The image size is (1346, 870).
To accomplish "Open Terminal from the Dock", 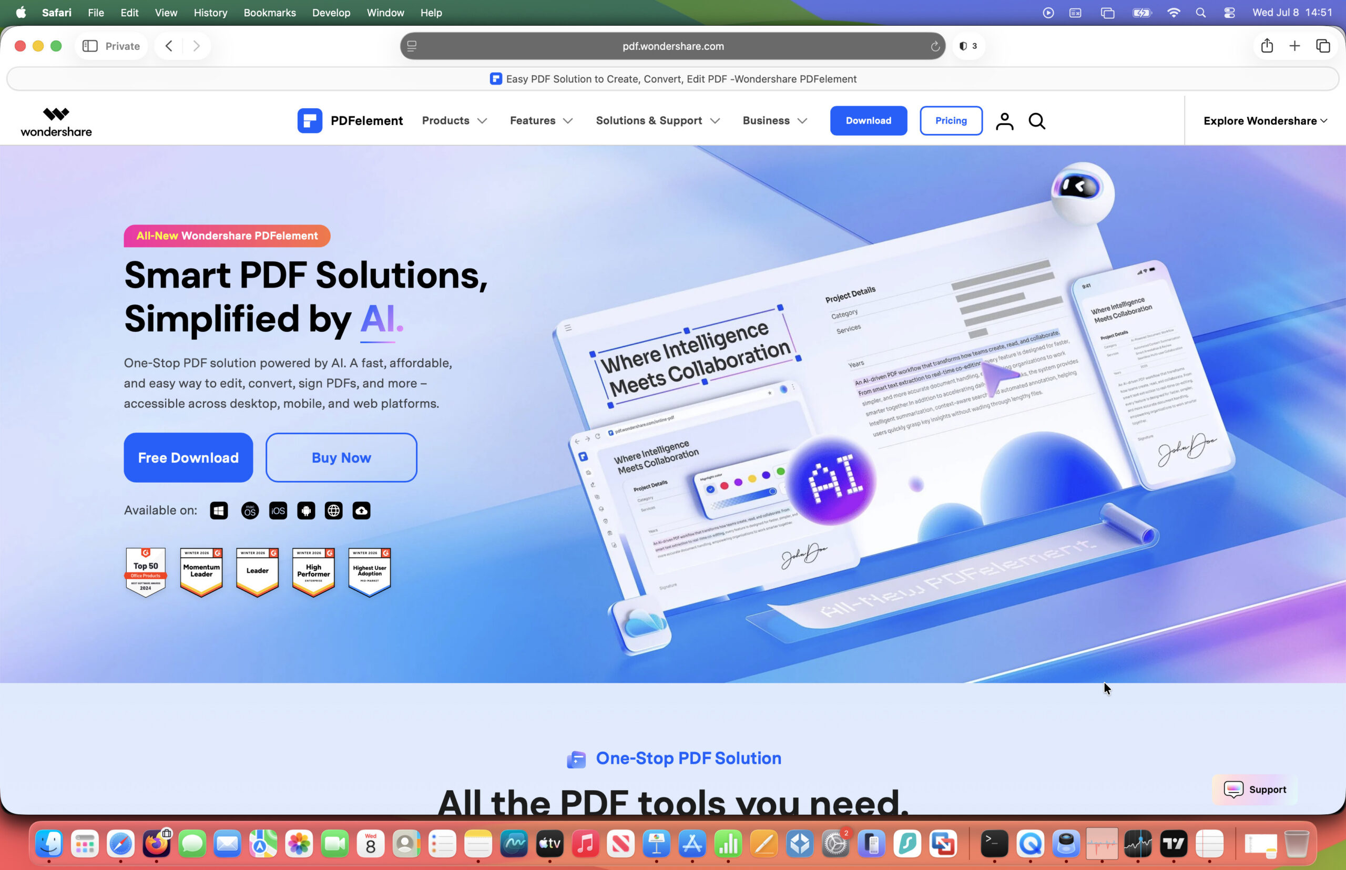I will tap(995, 843).
